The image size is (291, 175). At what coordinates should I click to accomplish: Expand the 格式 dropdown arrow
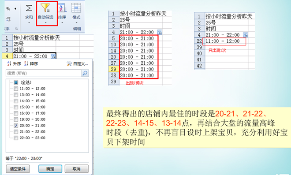[76, 22]
